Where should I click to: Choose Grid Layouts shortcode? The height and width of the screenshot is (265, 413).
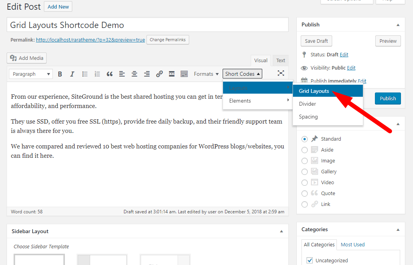tap(328, 91)
